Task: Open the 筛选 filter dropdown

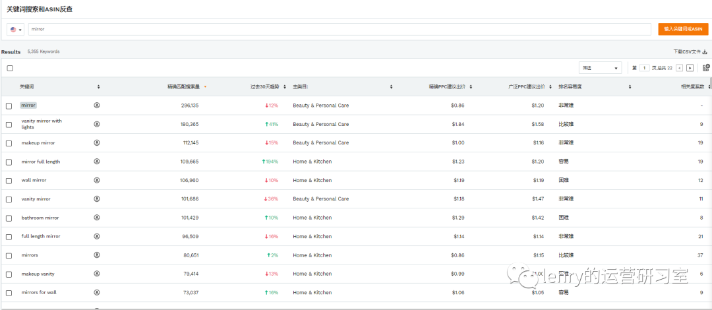Action: coord(600,68)
